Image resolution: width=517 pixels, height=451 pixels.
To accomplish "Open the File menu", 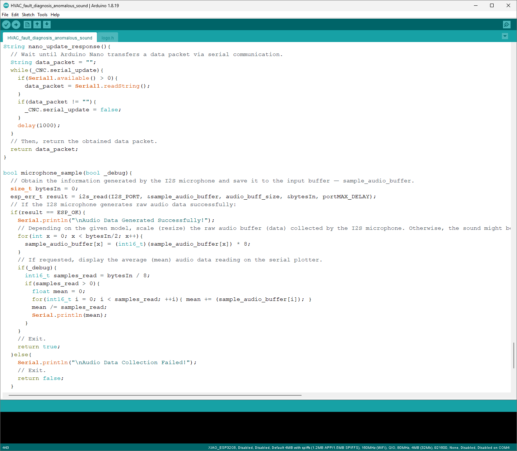I will click(5, 15).
